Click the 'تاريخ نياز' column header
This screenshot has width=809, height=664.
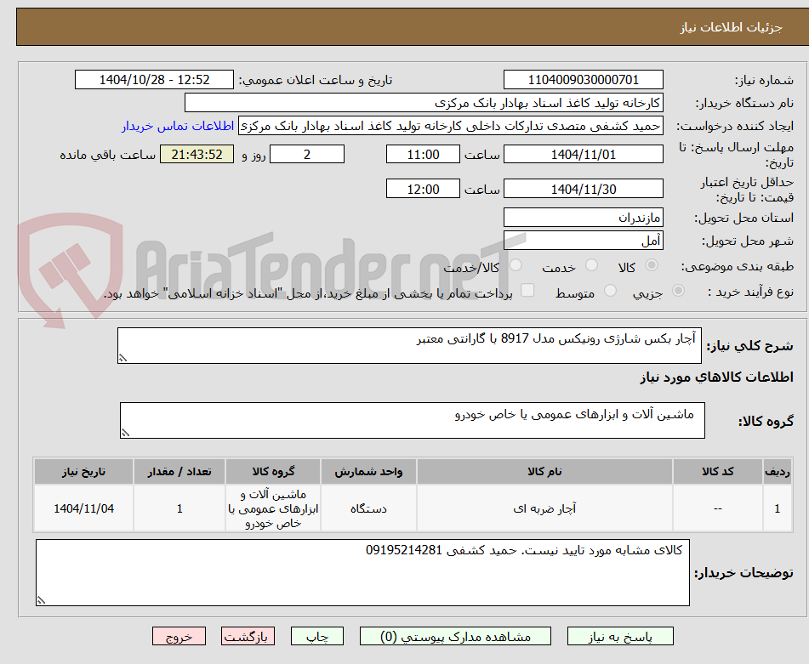click(83, 471)
